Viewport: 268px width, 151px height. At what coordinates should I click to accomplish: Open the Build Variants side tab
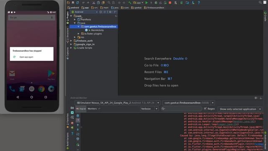(68, 141)
